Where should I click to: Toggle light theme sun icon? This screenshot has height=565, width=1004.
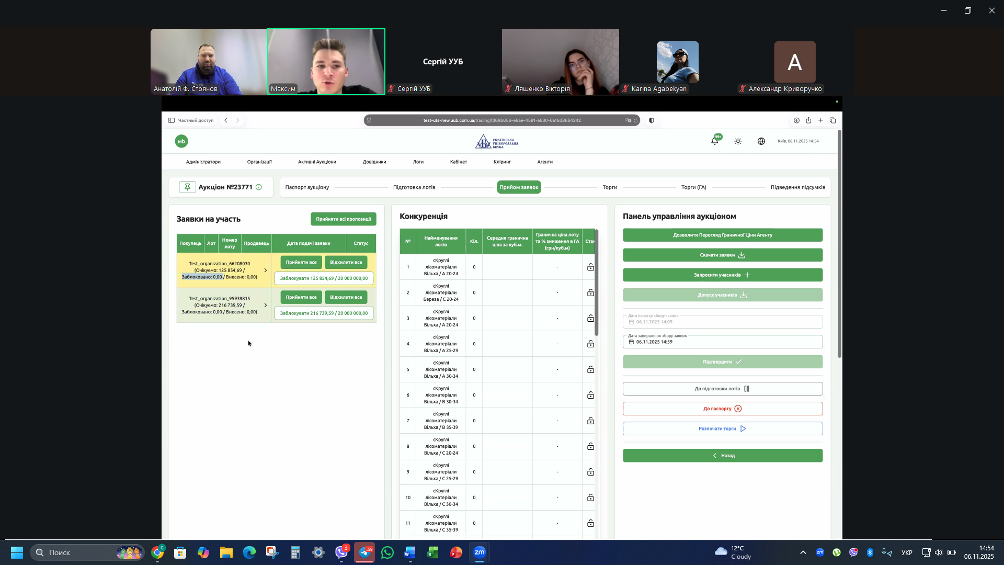click(738, 141)
